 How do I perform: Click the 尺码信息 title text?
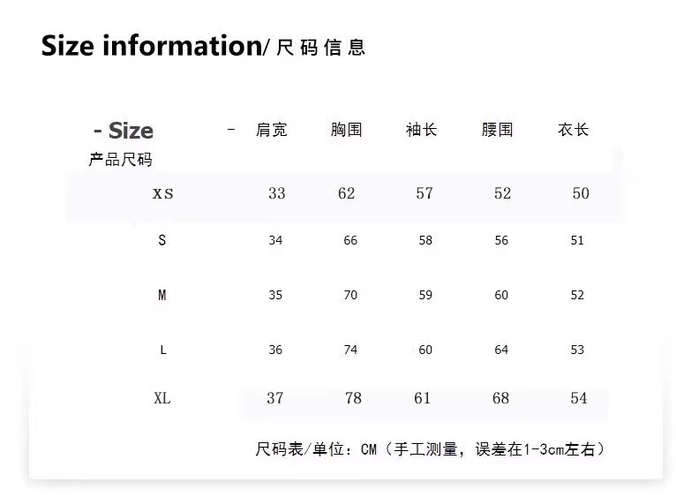point(321,48)
